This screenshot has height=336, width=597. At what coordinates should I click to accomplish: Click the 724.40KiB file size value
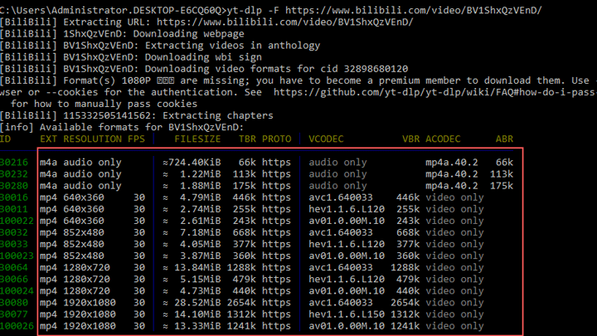tap(194, 163)
